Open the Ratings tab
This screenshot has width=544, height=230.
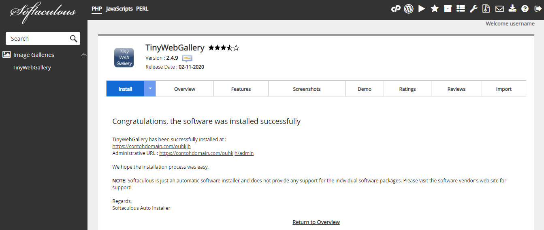tap(407, 88)
